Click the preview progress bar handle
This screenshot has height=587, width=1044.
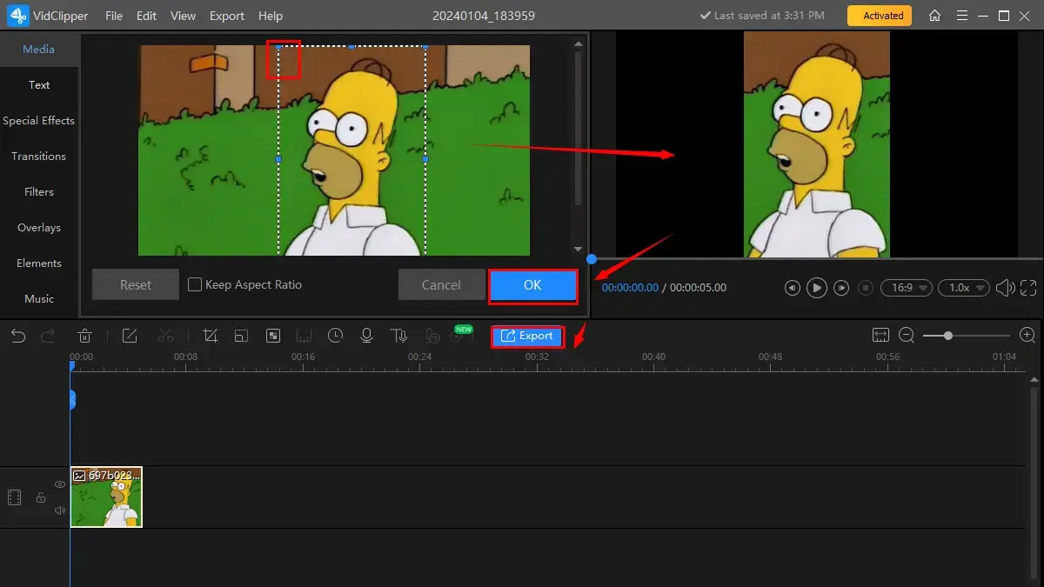tap(592, 259)
